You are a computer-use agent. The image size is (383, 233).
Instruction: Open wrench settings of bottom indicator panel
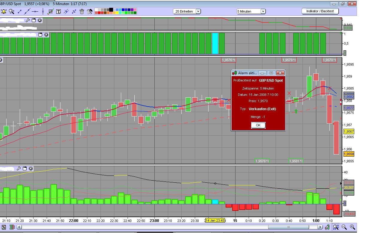(x=19, y=169)
